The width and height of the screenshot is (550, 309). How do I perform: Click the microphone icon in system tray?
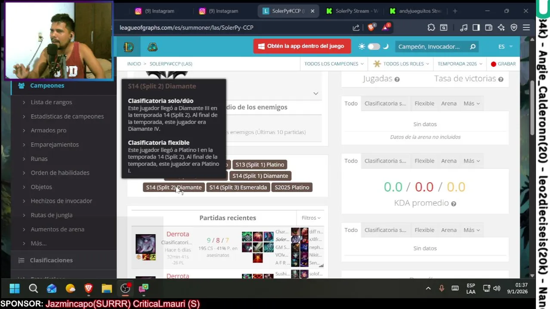click(442, 288)
